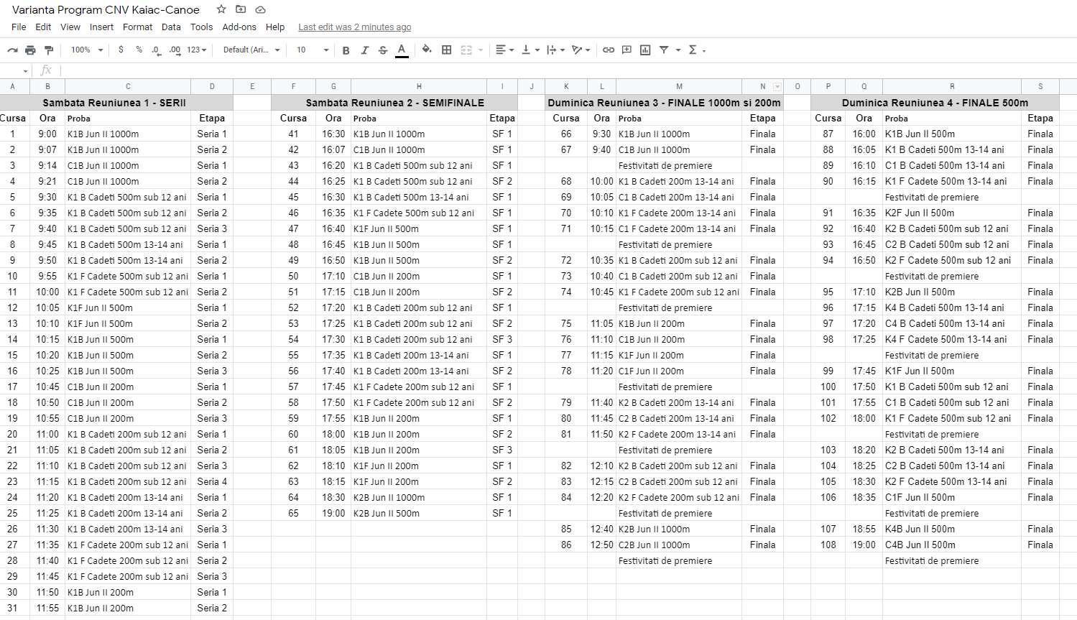This screenshot has width=1077, height=620.
Task: Open the zoom level dropdown
Action: coord(87,50)
